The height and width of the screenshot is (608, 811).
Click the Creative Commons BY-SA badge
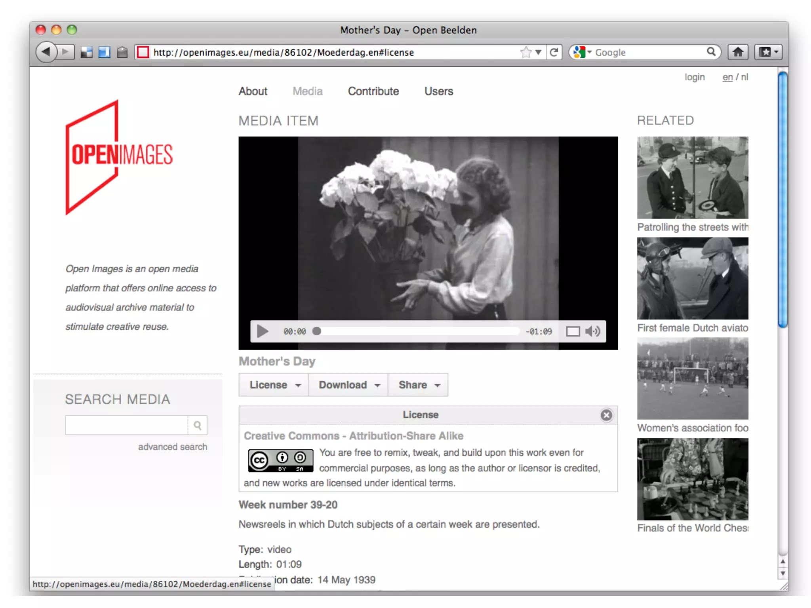[x=280, y=460]
